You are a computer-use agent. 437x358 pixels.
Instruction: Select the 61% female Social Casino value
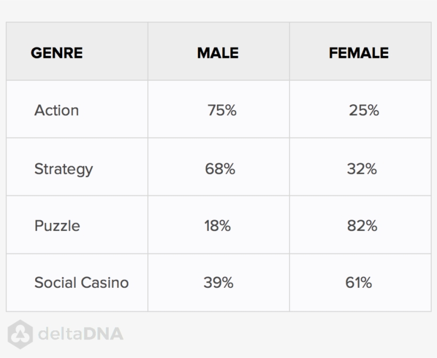[x=359, y=282]
